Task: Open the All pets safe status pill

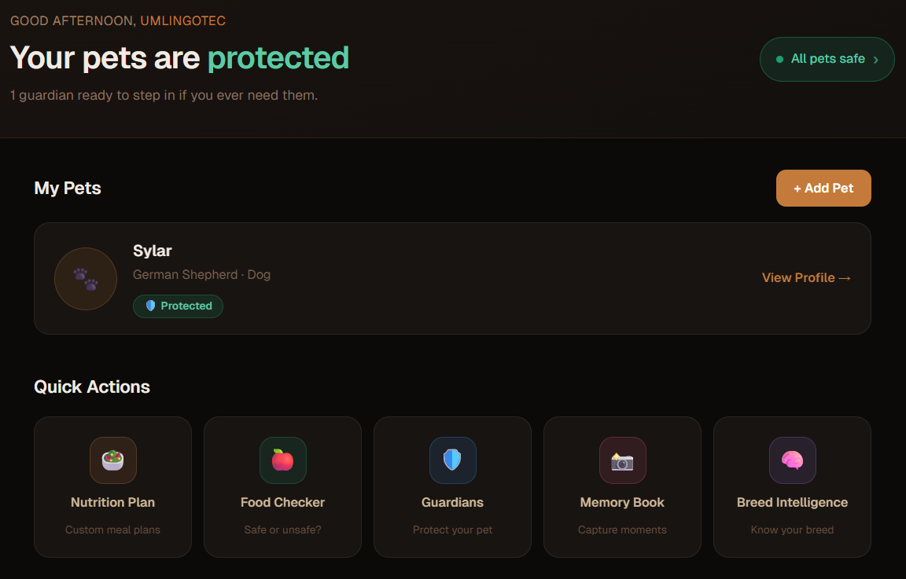Action: pyautogui.click(x=827, y=60)
